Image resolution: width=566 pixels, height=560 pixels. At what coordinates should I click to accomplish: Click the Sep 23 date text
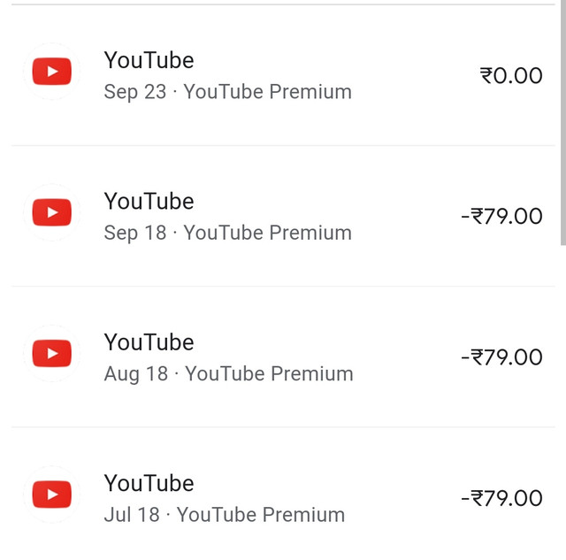(134, 92)
